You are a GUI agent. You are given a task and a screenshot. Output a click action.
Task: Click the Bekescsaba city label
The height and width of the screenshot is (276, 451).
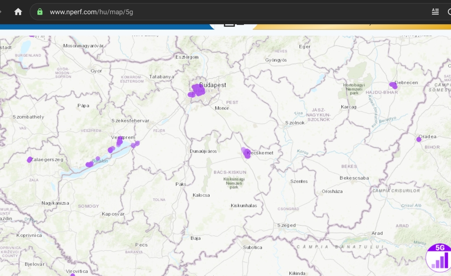click(354, 178)
